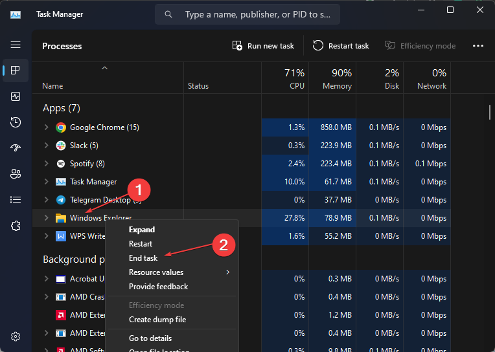Click the Task Manager process icon
The width and height of the screenshot is (495, 352).
(61, 182)
